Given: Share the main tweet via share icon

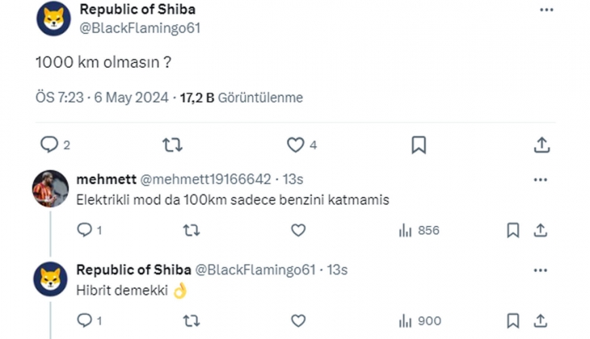Looking at the screenshot, I should point(542,144).
